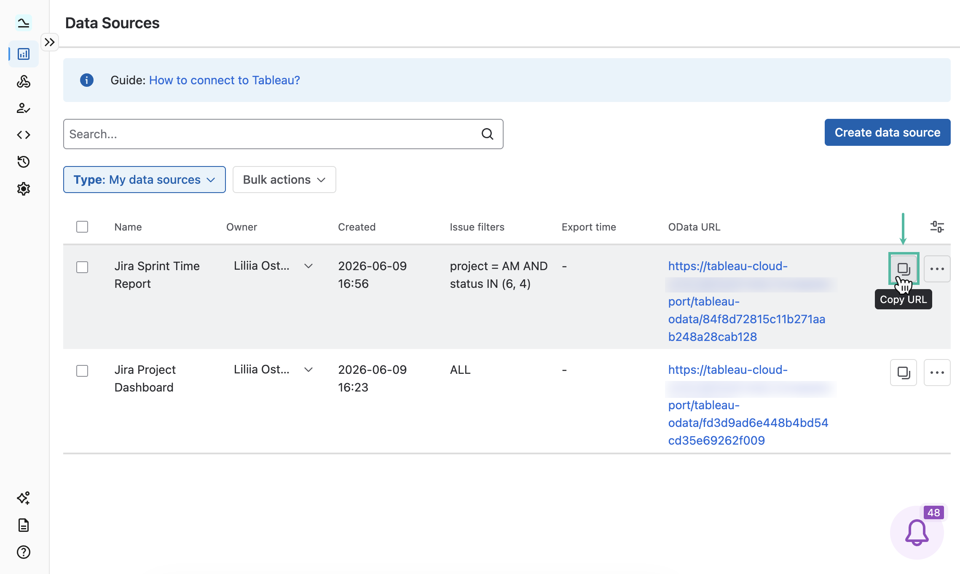960x574 pixels.
Task: Click the Issue filters column header
Action: point(477,227)
